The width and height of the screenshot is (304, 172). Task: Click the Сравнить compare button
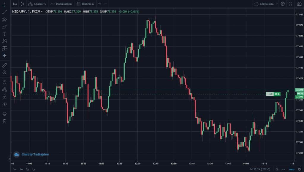tap(37, 4)
